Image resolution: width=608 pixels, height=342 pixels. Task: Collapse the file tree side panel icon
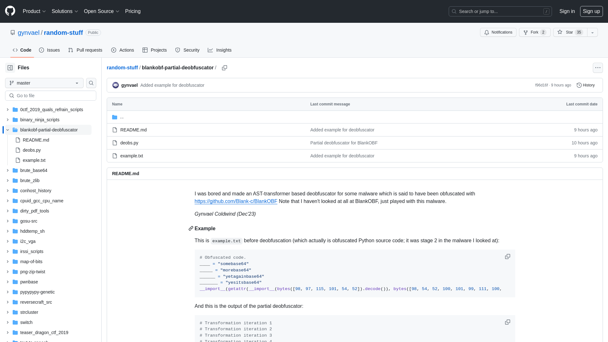tap(10, 68)
